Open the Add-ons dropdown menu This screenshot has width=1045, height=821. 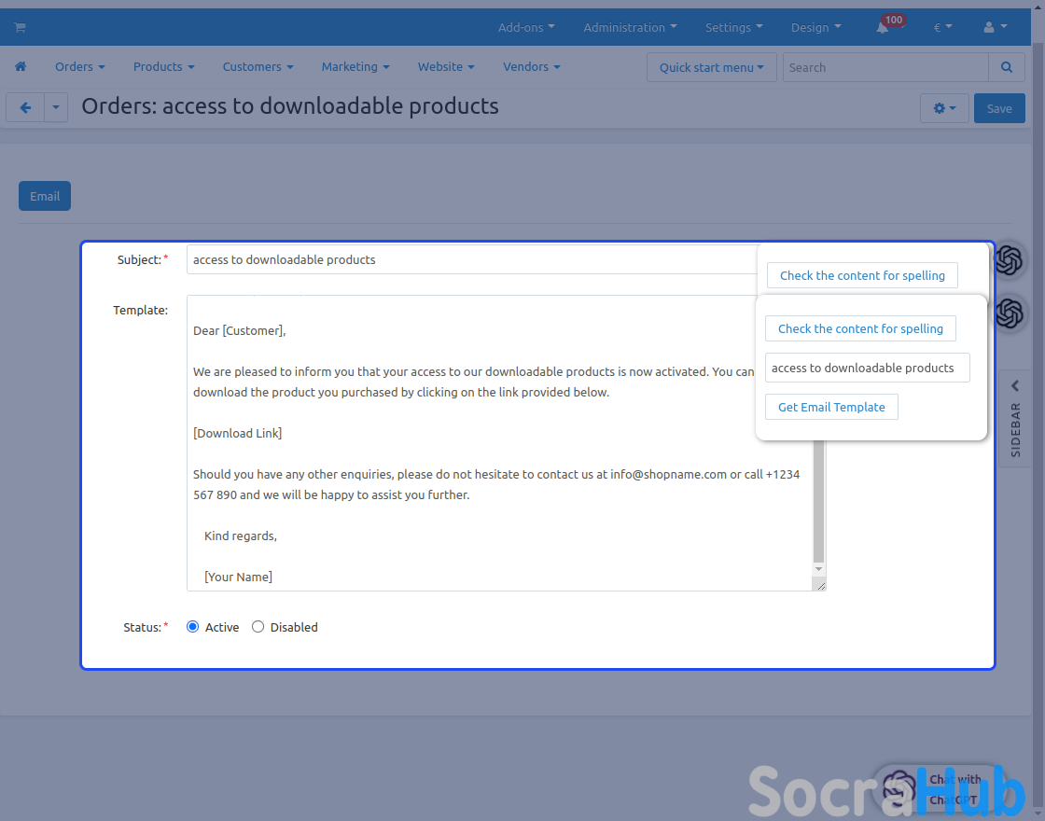click(x=526, y=27)
